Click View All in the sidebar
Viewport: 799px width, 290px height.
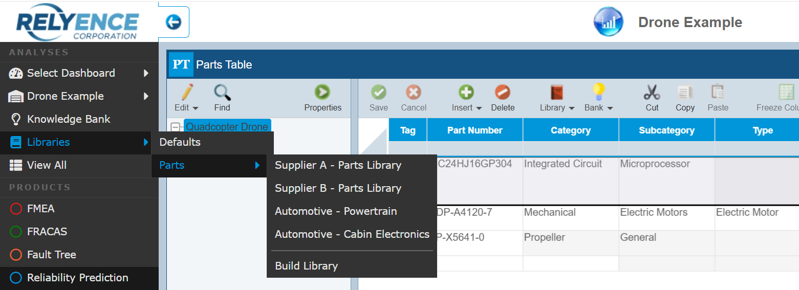[x=76, y=165]
